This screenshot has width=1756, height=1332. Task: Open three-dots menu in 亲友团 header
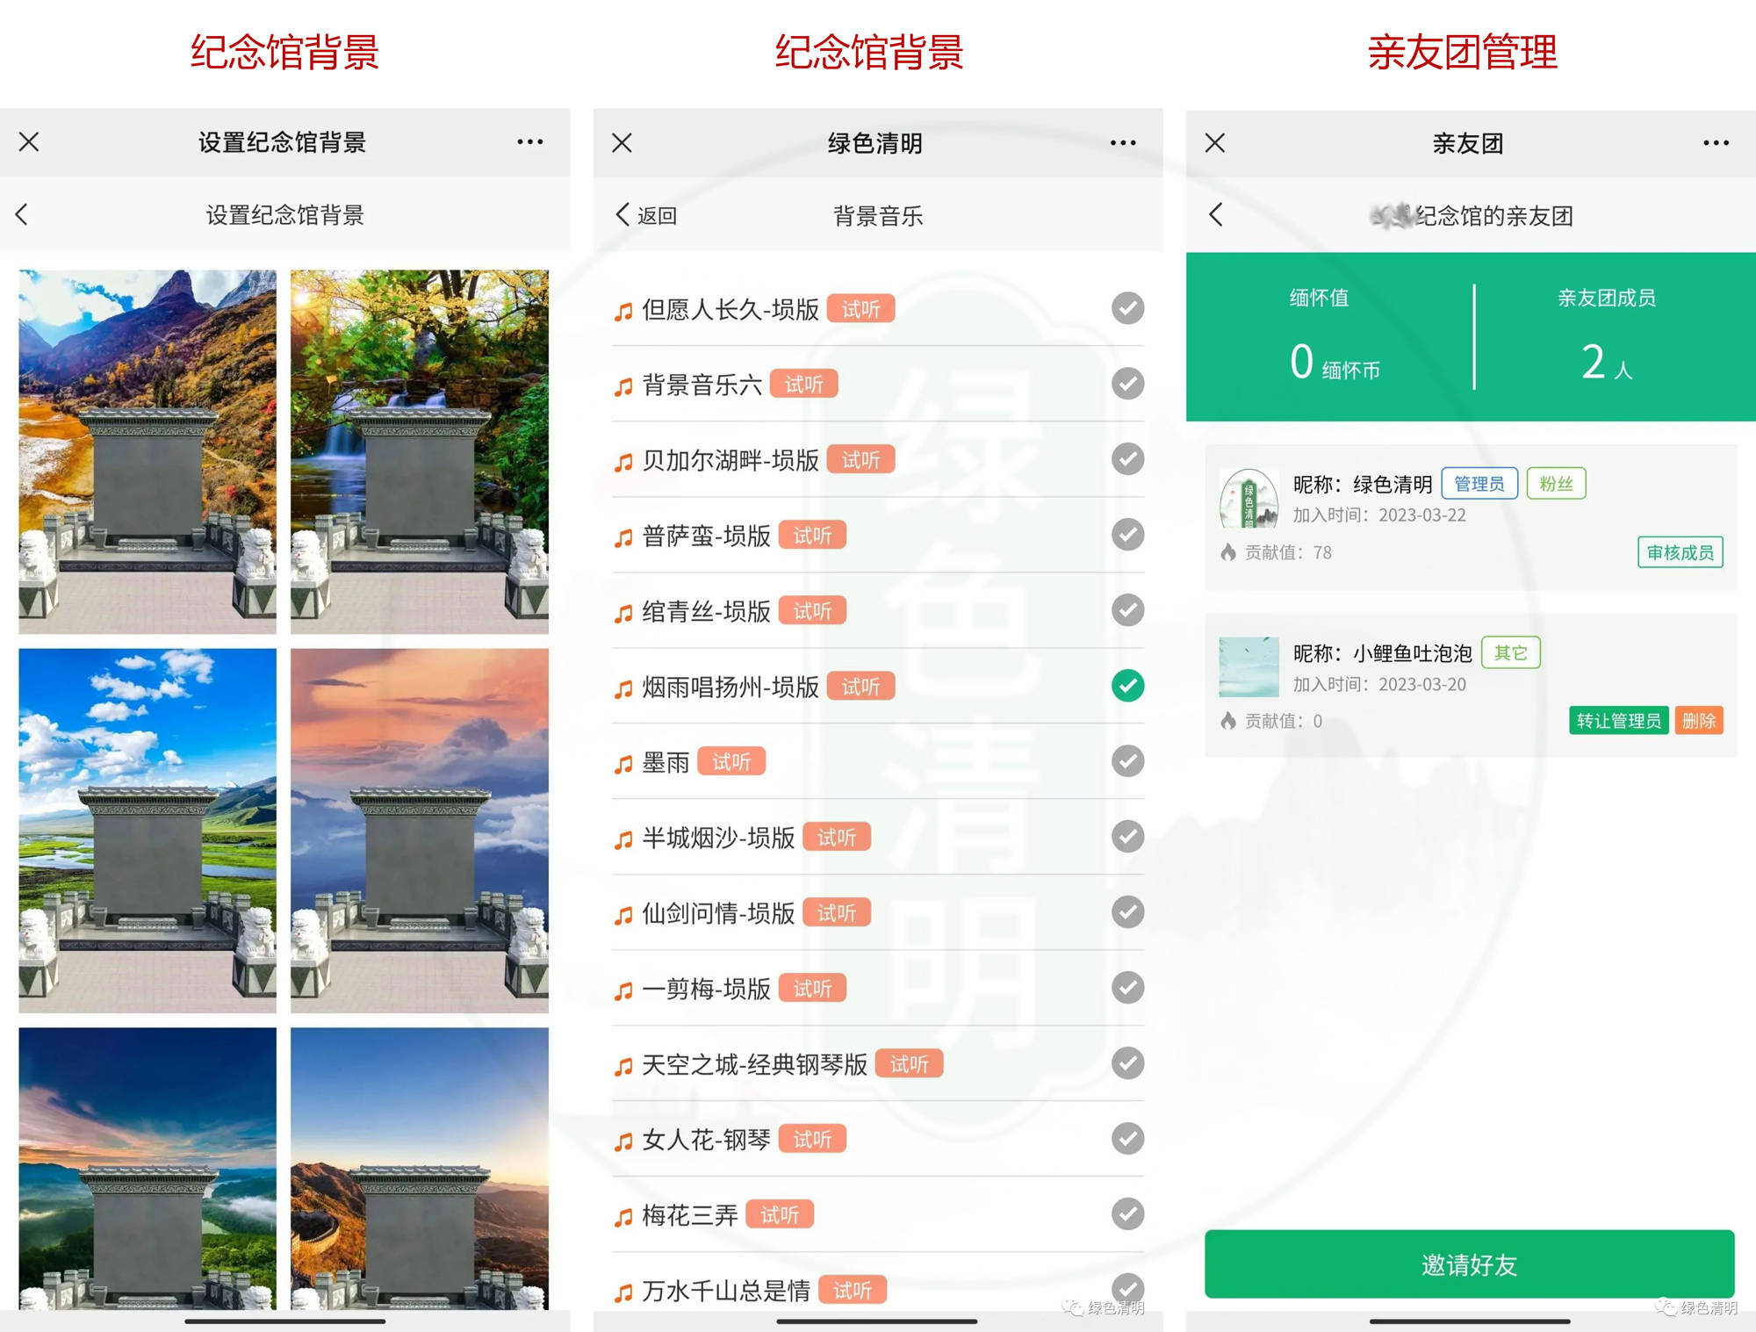click(1715, 142)
